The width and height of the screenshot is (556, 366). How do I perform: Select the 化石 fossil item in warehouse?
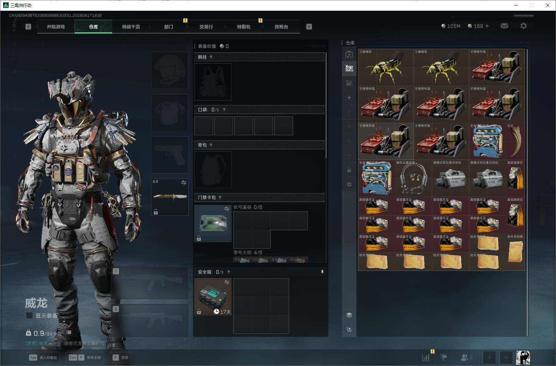click(x=515, y=141)
